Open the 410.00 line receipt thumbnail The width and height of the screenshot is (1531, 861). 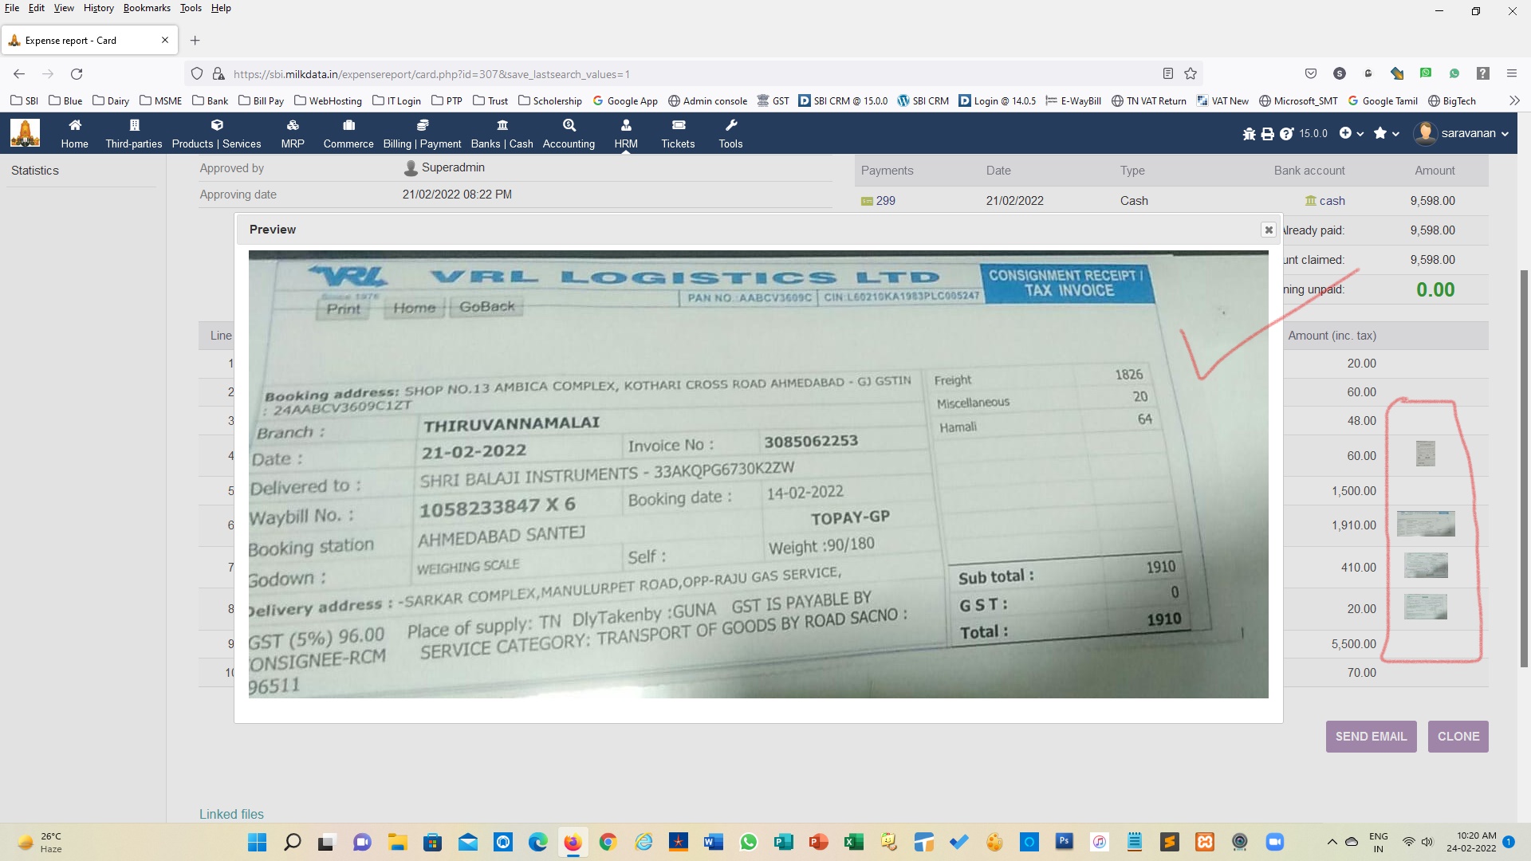pyautogui.click(x=1426, y=565)
